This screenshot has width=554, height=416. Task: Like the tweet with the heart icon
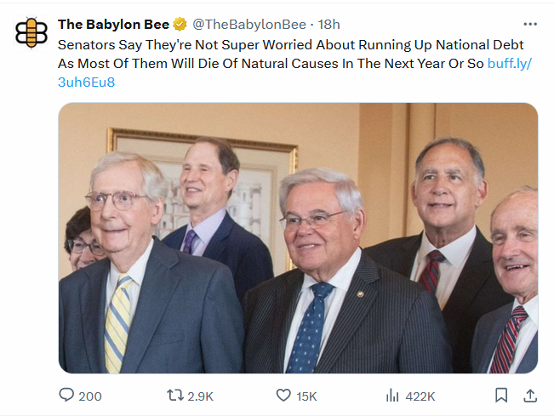pos(283,396)
